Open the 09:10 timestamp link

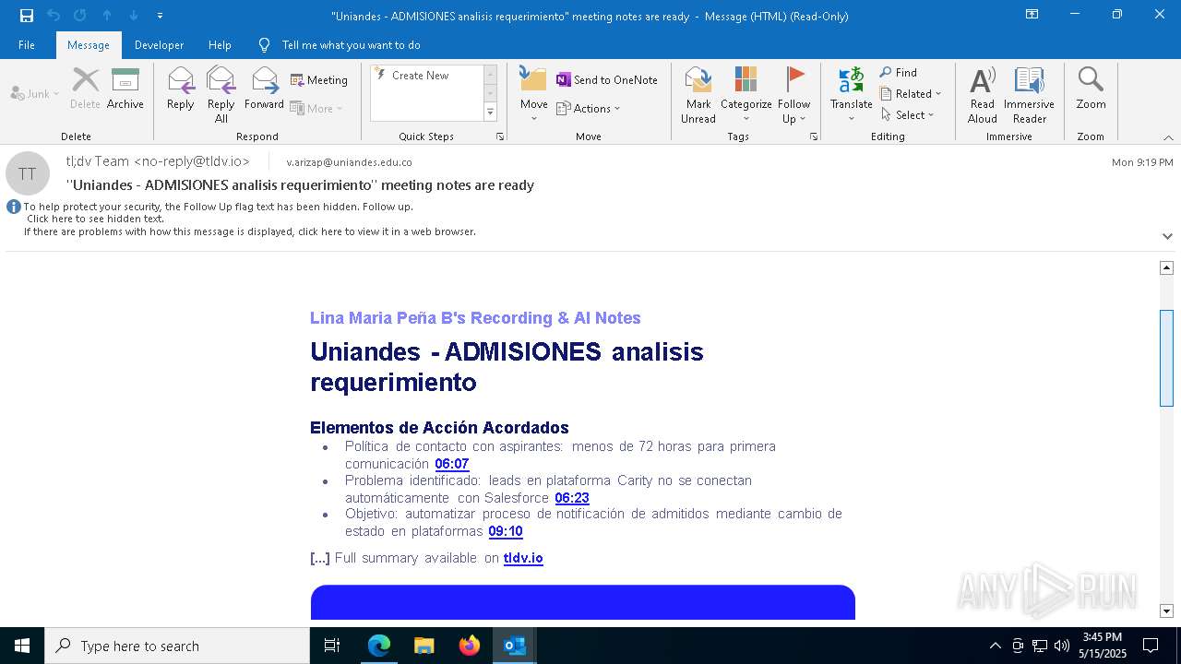506,531
